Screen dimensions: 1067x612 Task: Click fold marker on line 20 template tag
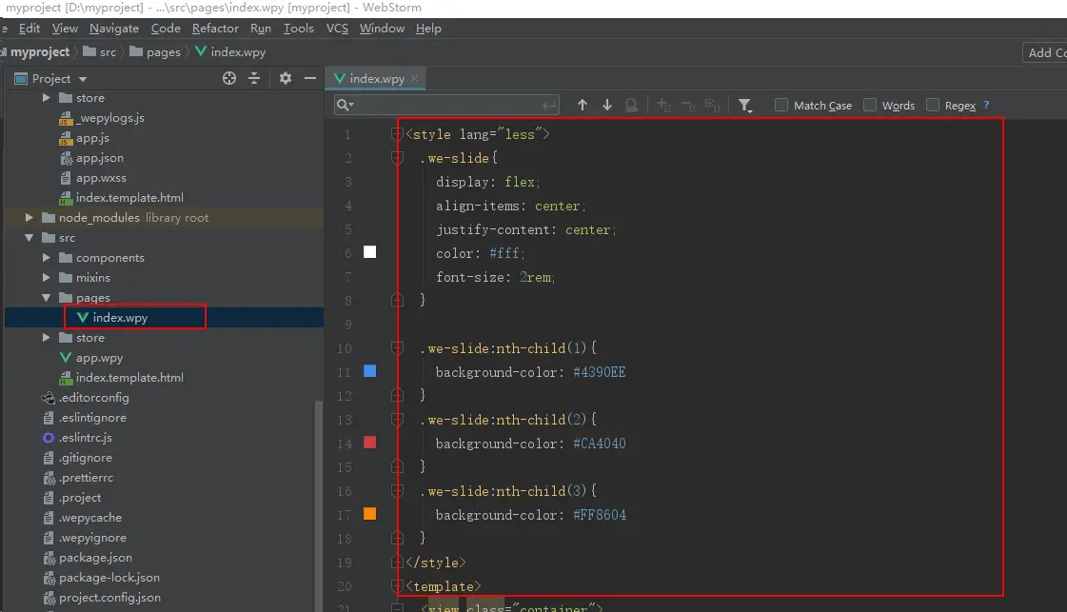point(398,586)
